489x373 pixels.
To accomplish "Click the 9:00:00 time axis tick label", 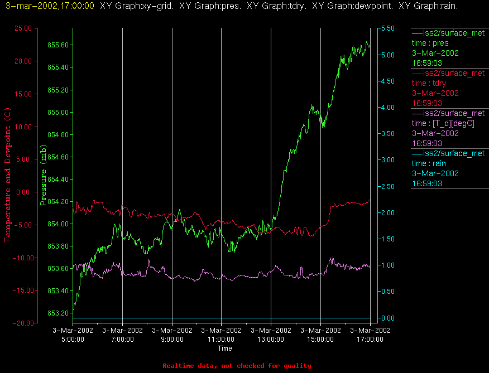I will (172, 335).
